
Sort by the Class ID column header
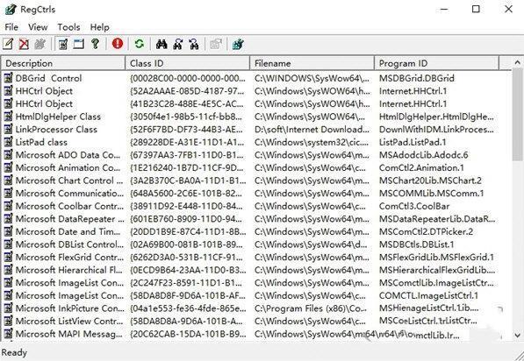coord(188,63)
